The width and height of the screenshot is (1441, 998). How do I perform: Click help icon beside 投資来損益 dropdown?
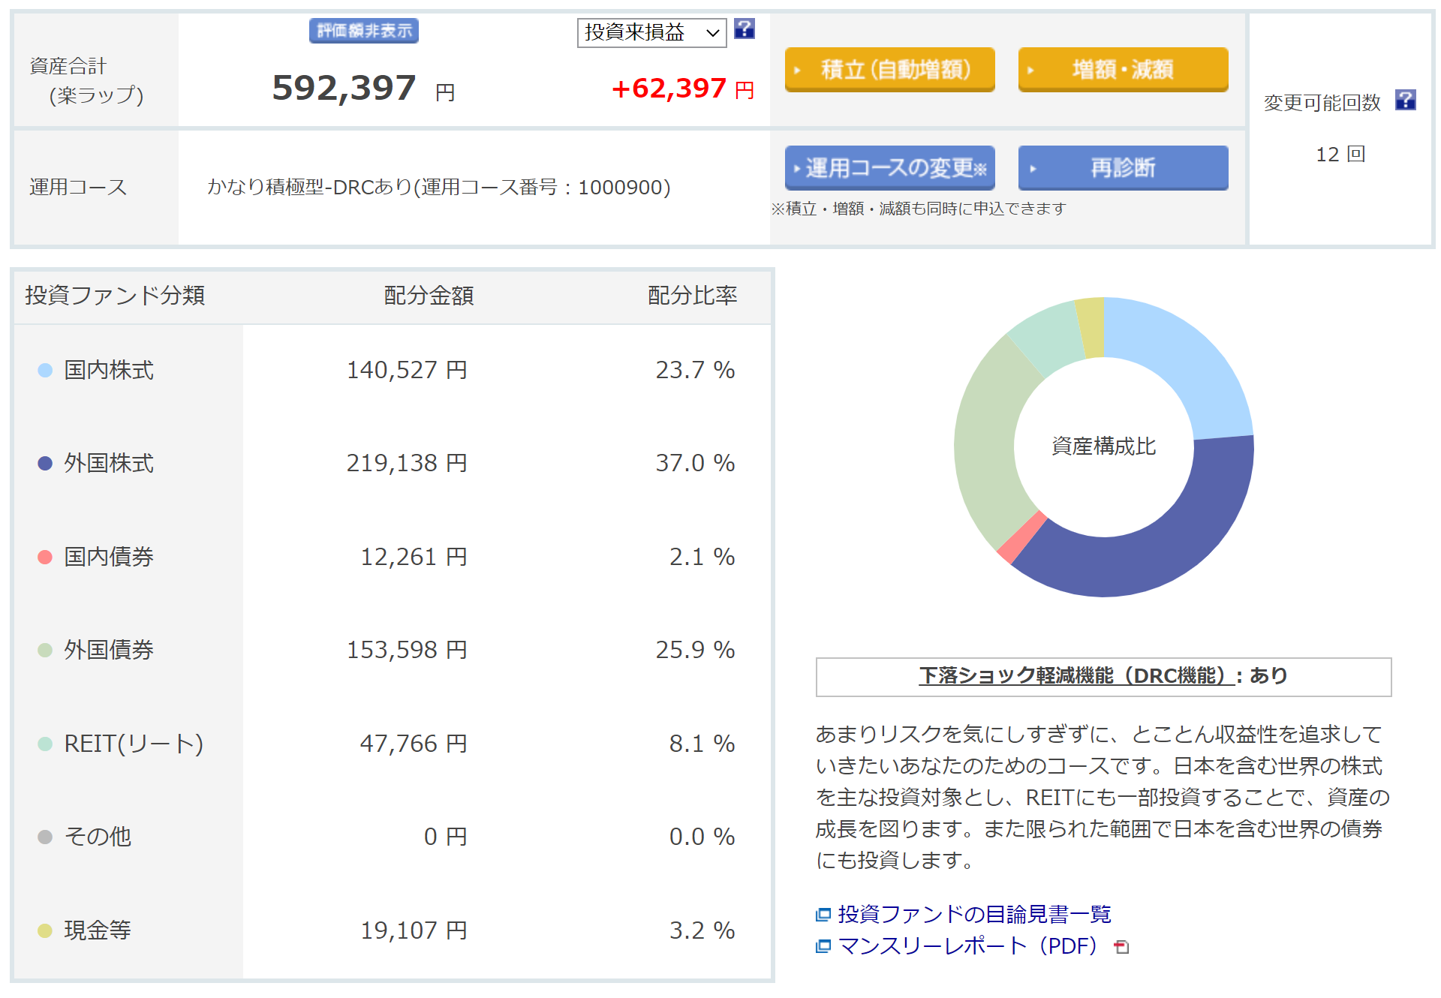744,29
